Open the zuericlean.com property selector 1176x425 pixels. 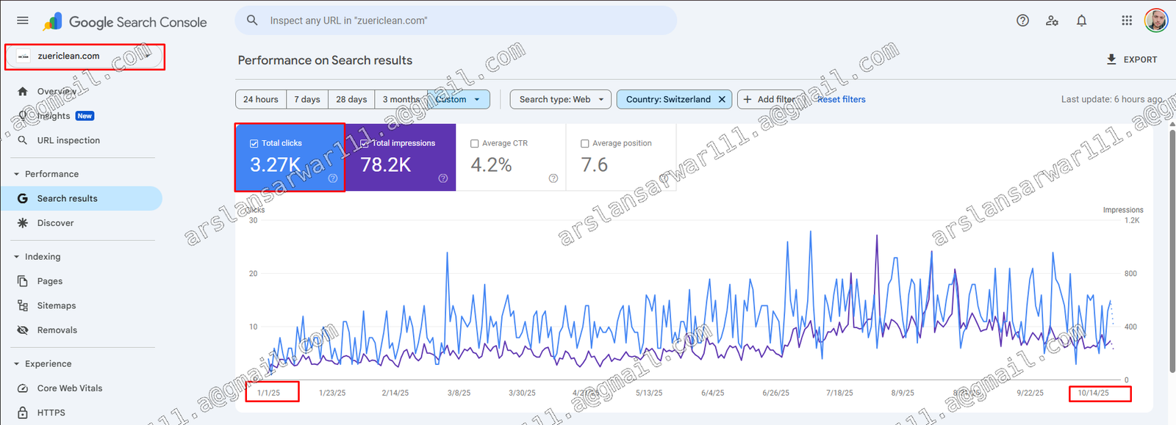85,57
